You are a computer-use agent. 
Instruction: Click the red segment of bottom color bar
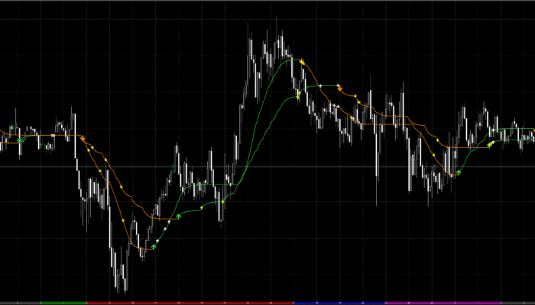point(191,303)
